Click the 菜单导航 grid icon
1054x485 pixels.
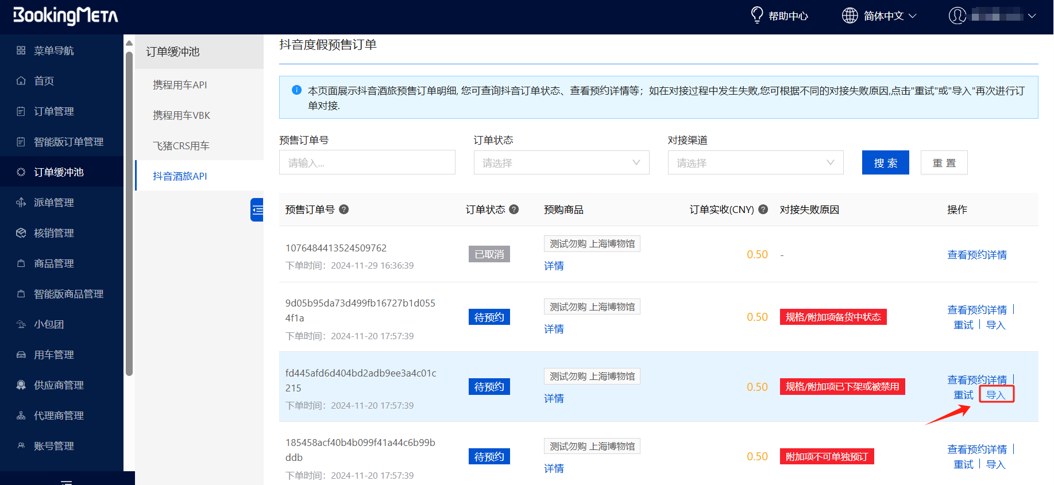(x=21, y=51)
